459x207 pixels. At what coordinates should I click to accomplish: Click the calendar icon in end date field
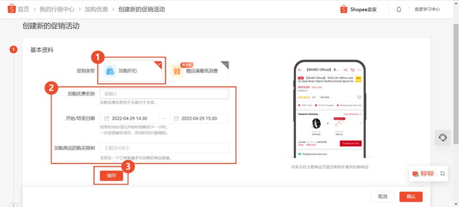[x=176, y=119]
